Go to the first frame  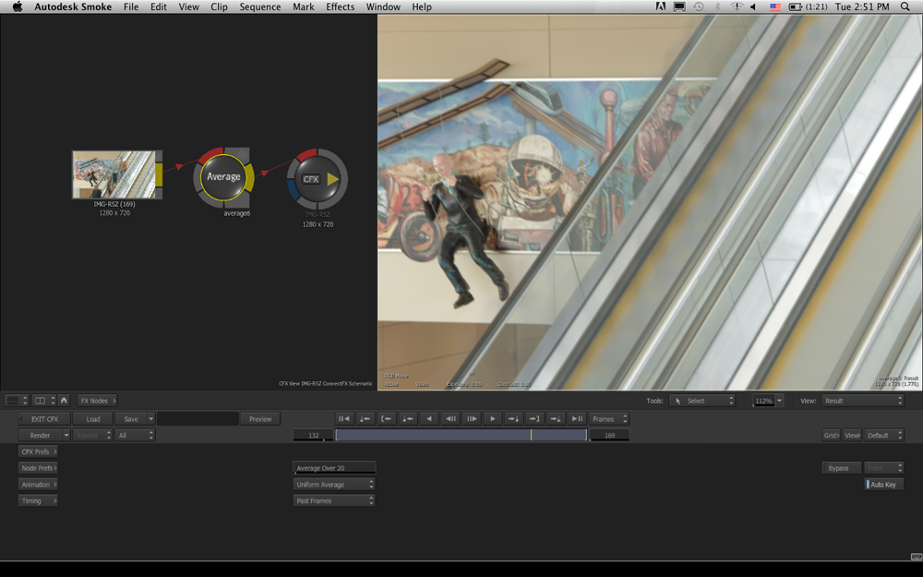point(343,419)
